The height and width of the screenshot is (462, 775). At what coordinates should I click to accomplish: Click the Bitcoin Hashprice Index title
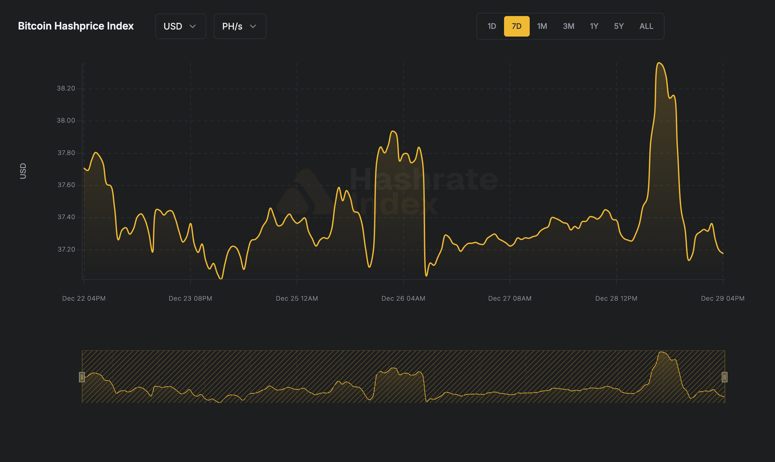click(x=76, y=26)
